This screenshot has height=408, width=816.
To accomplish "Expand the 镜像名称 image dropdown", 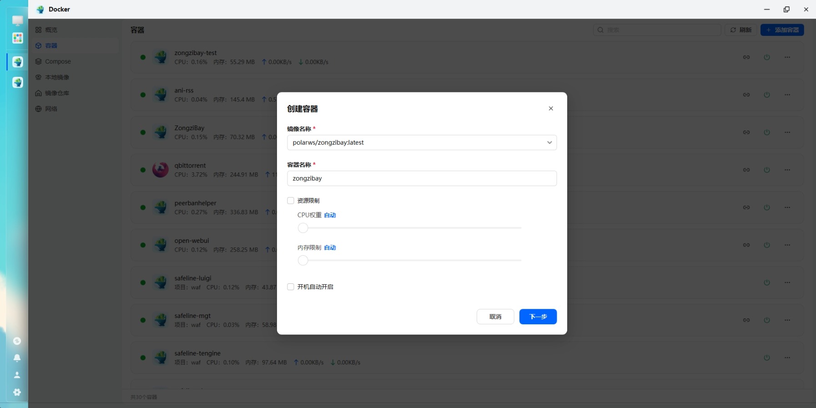I will click(422, 142).
